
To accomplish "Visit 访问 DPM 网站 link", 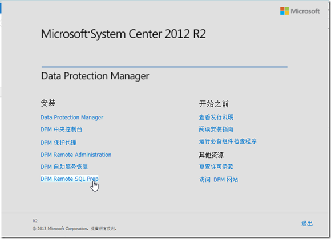I will tap(219, 180).
